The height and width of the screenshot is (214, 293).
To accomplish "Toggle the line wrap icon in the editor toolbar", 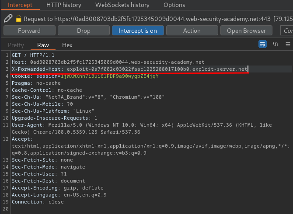I will [262, 45].
